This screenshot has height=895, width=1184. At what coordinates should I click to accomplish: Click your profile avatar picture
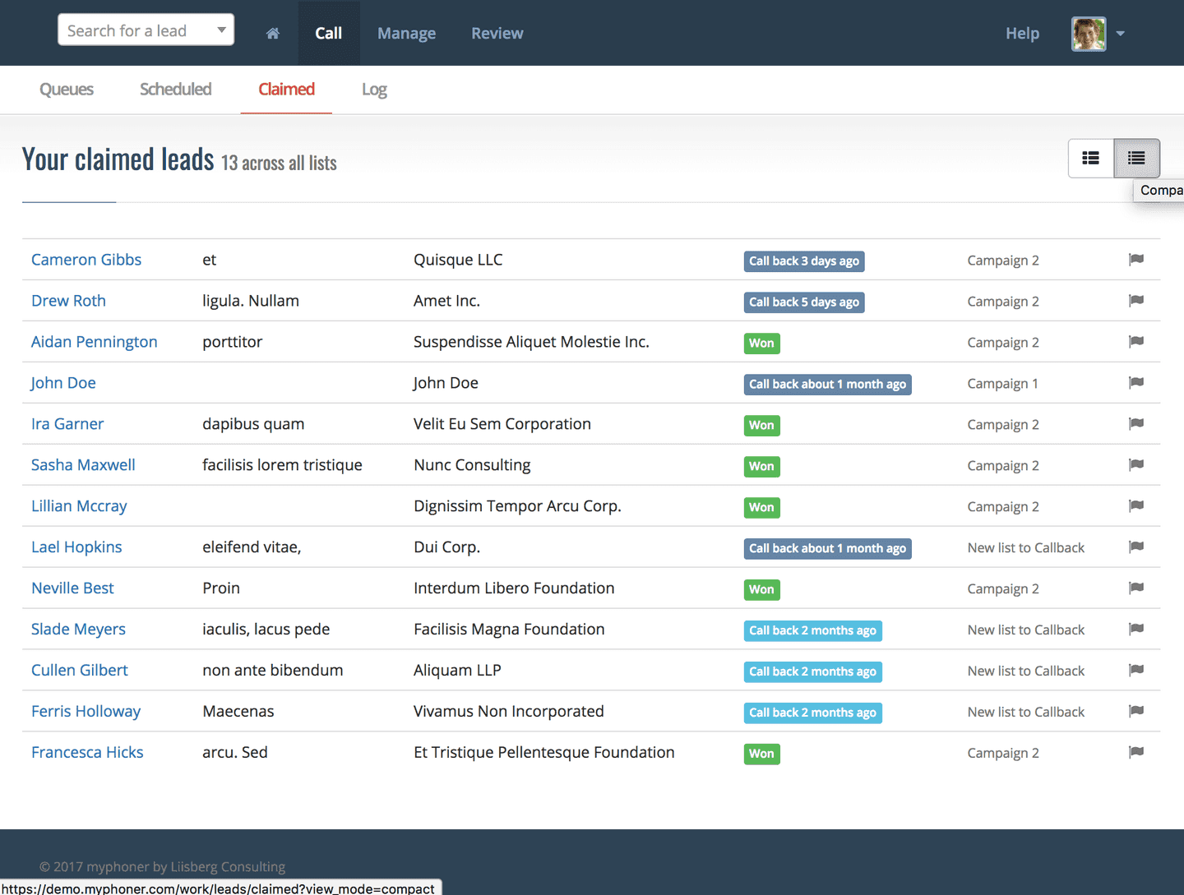click(1089, 34)
